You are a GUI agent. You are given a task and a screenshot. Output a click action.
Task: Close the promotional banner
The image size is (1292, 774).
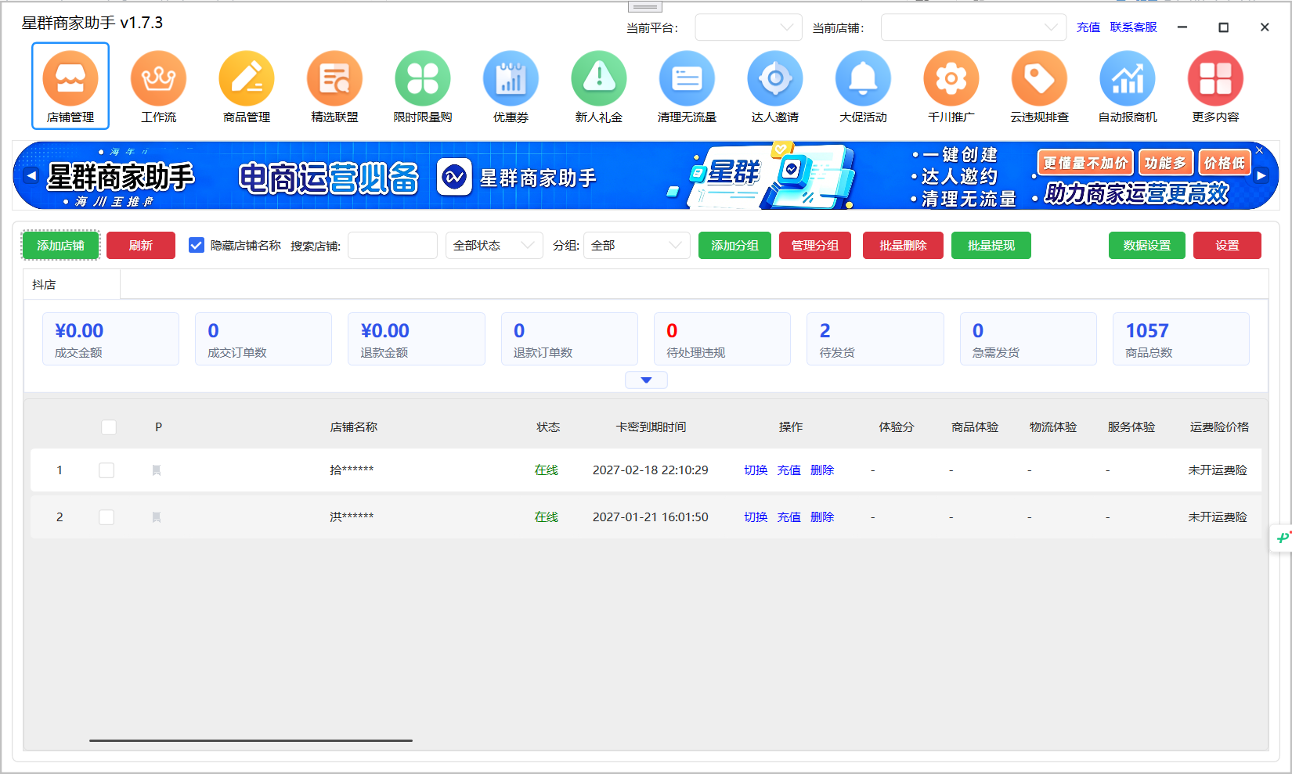1259,150
